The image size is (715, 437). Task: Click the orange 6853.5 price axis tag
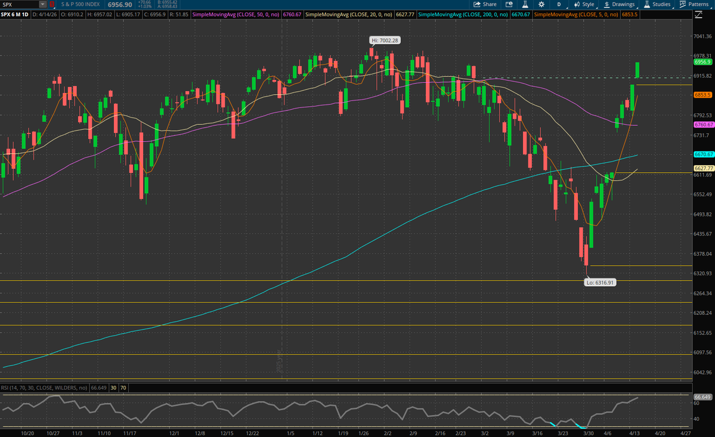[x=702, y=95]
